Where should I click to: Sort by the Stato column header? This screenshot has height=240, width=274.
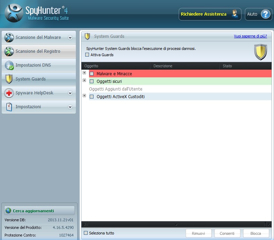246,66
